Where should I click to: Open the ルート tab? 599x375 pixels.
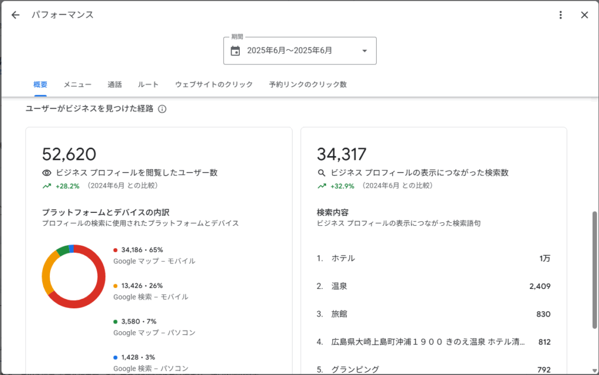148,85
